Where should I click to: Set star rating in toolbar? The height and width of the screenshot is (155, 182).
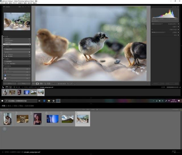[62, 84]
